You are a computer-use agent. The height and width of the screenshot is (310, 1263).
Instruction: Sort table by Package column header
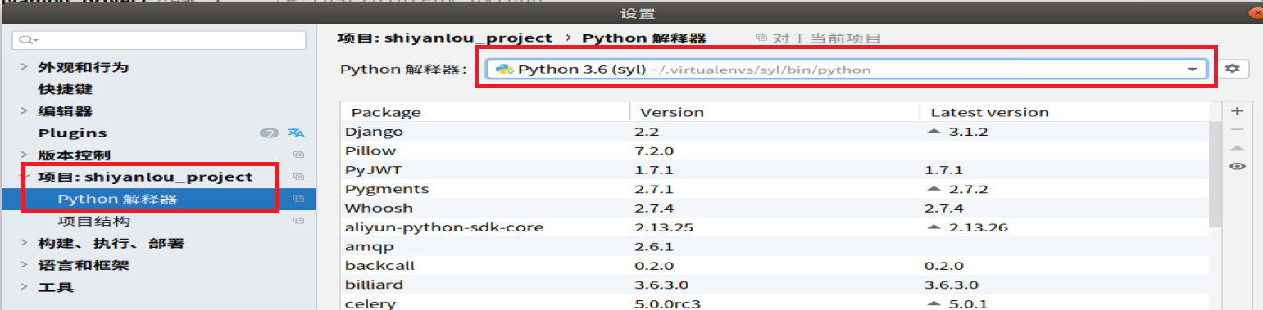[x=485, y=112]
